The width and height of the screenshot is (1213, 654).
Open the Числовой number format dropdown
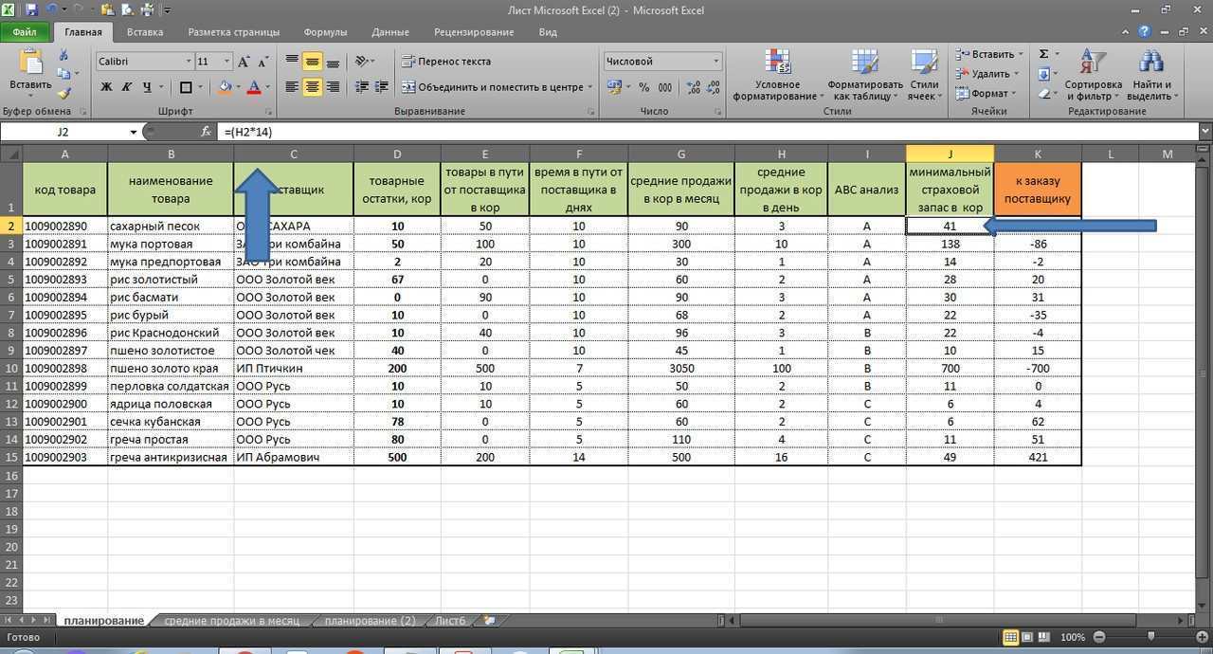pyautogui.click(x=715, y=61)
